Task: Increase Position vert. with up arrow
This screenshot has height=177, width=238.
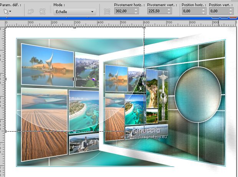Action: 231,10
